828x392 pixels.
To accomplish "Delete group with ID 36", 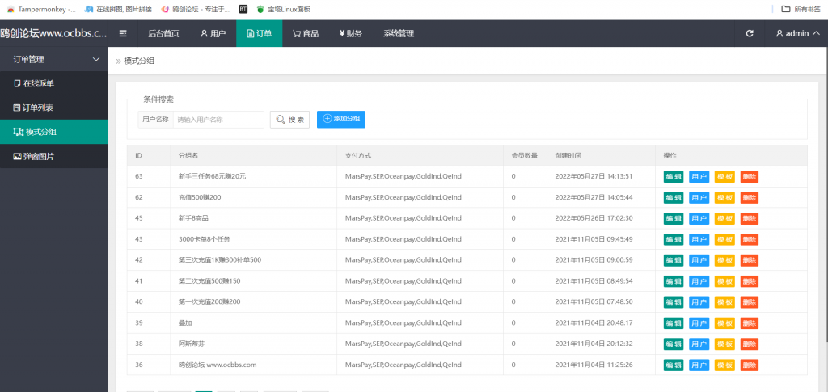I will click(750, 365).
